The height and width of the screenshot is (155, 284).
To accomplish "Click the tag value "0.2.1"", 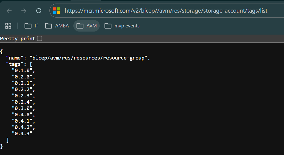I will click(22, 83).
